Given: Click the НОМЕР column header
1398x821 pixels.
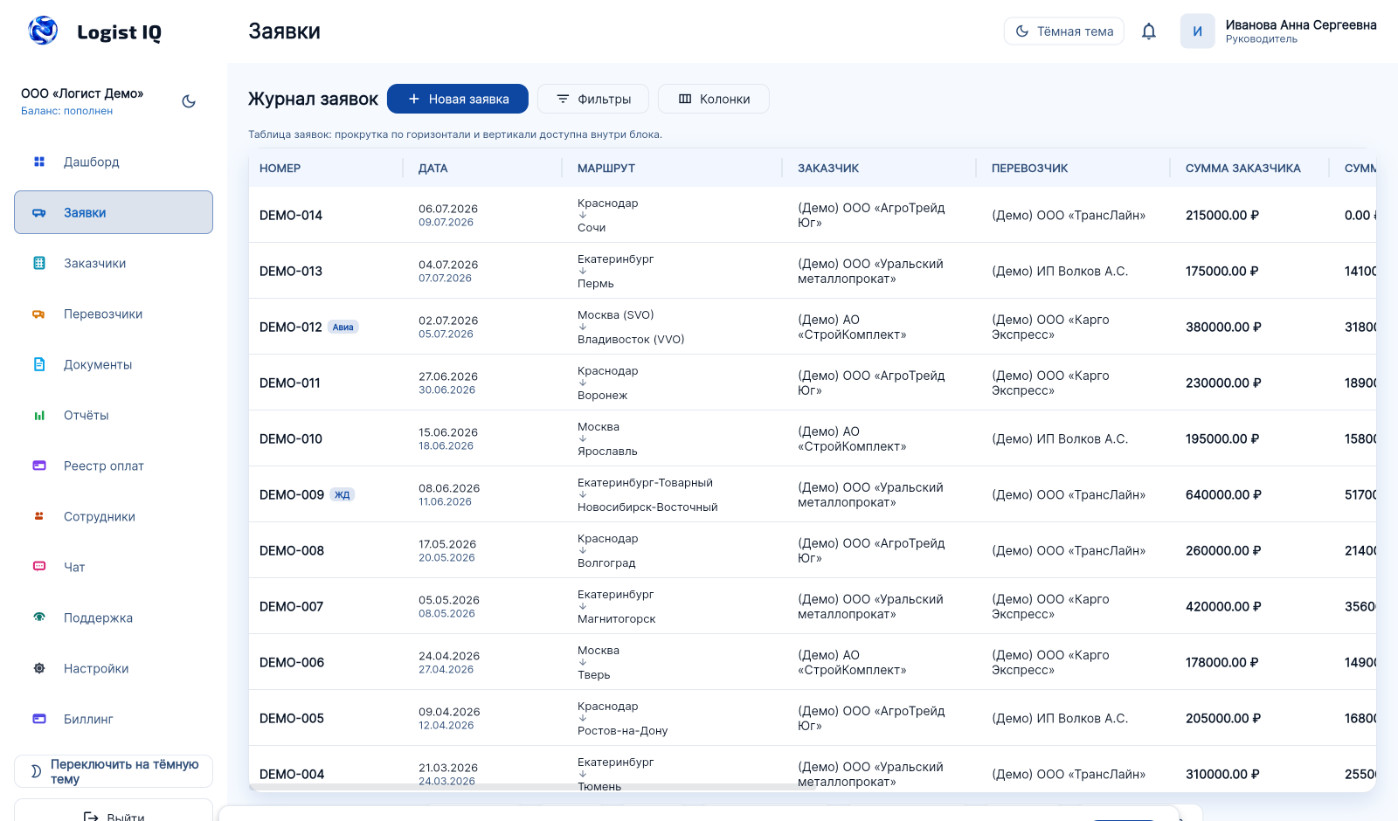Looking at the screenshot, I should [280, 168].
